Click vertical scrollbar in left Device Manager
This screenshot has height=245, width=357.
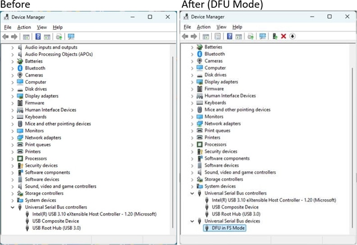tap(173, 141)
